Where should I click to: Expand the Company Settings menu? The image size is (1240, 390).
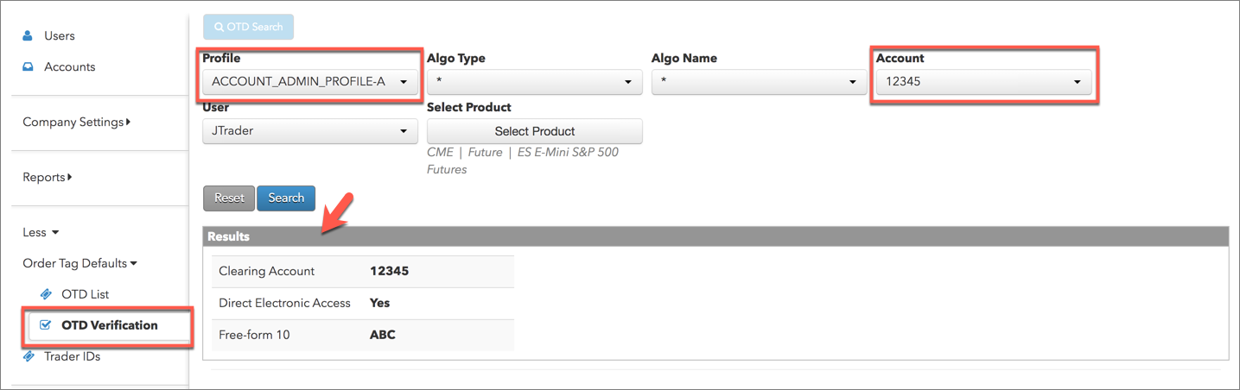coord(76,123)
